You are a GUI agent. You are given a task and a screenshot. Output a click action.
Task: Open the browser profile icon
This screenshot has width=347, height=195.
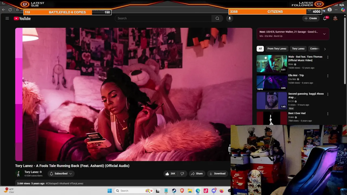pyautogui.click(x=330, y=10)
